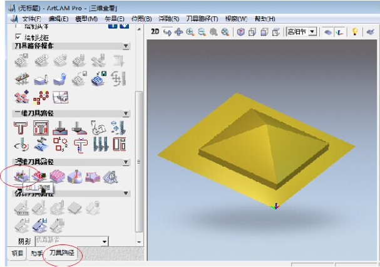Open the 刀具路径(T) menu
The image size is (380, 267).
click(202, 19)
